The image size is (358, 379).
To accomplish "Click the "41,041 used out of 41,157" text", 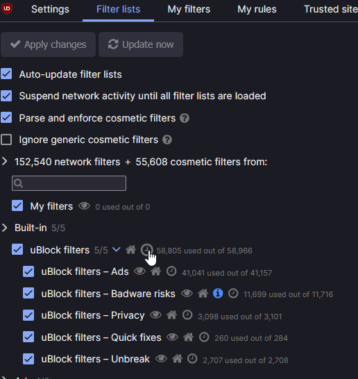I will [x=227, y=273].
